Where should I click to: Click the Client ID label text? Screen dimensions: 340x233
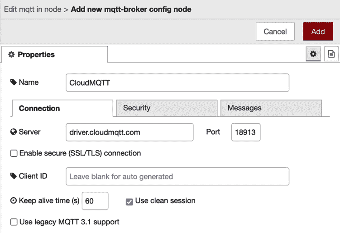(x=33, y=176)
